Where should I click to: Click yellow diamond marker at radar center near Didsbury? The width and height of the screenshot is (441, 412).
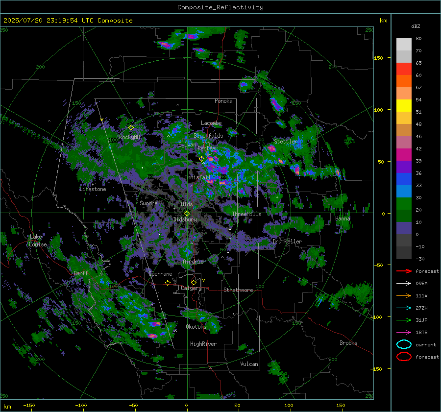click(187, 213)
